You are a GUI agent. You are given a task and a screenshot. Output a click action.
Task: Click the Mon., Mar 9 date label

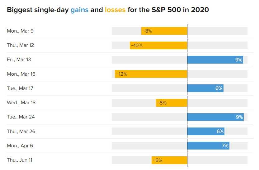[20, 31]
